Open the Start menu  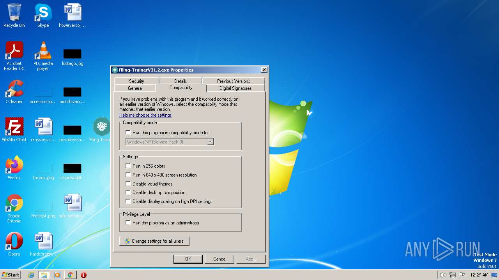[11, 275]
